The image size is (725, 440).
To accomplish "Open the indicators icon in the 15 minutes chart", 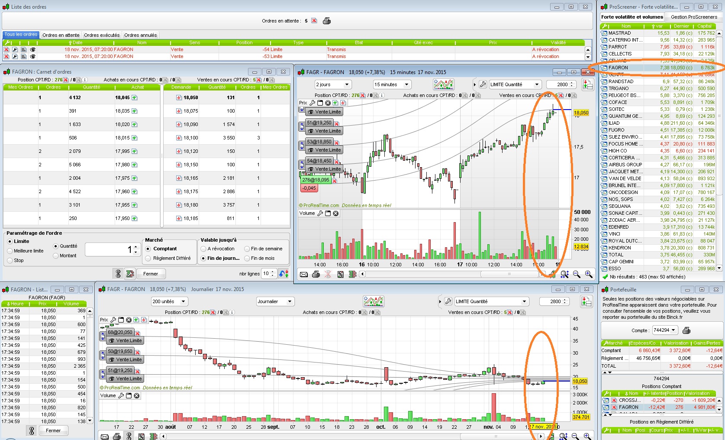I will [444, 84].
